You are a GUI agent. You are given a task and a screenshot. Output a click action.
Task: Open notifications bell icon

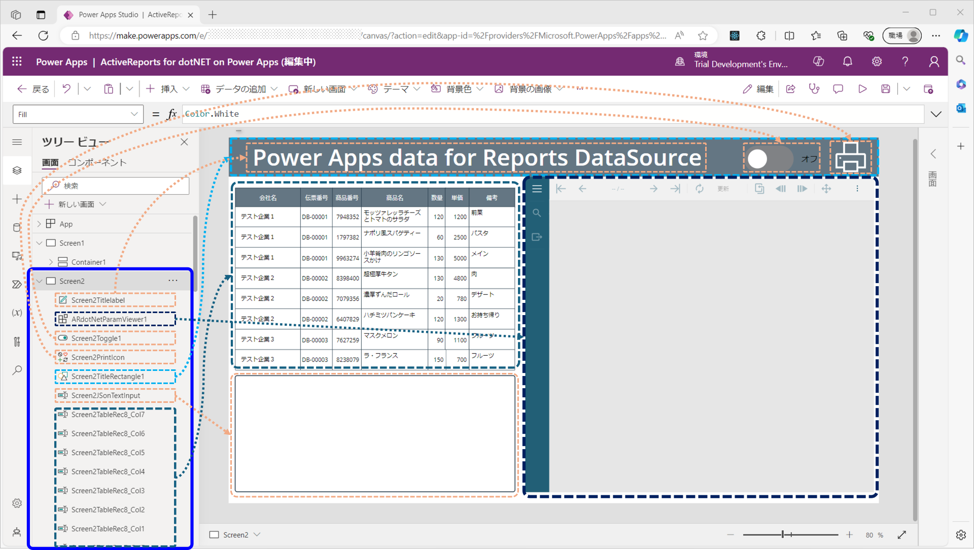[848, 61]
